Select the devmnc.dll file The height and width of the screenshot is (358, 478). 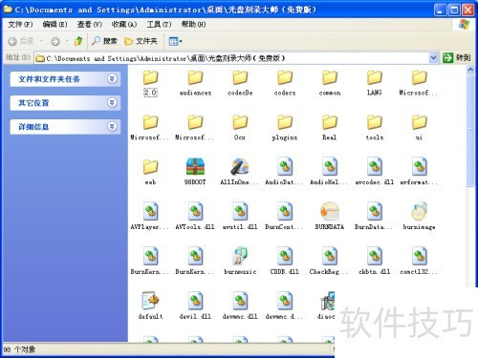click(x=240, y=306)
